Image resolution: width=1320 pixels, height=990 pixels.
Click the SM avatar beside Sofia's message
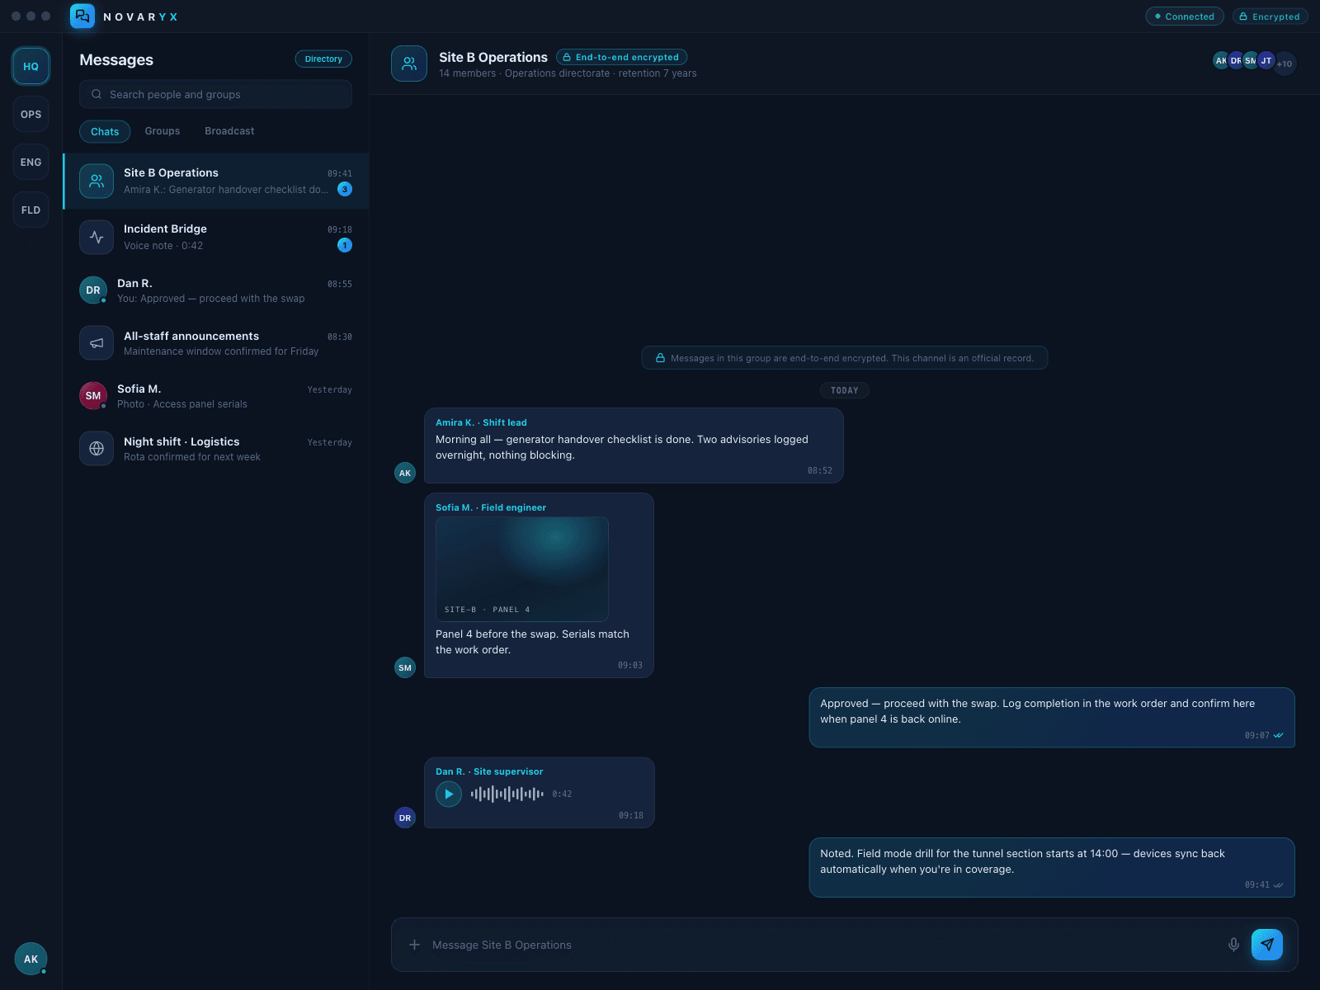click(405, 667)
